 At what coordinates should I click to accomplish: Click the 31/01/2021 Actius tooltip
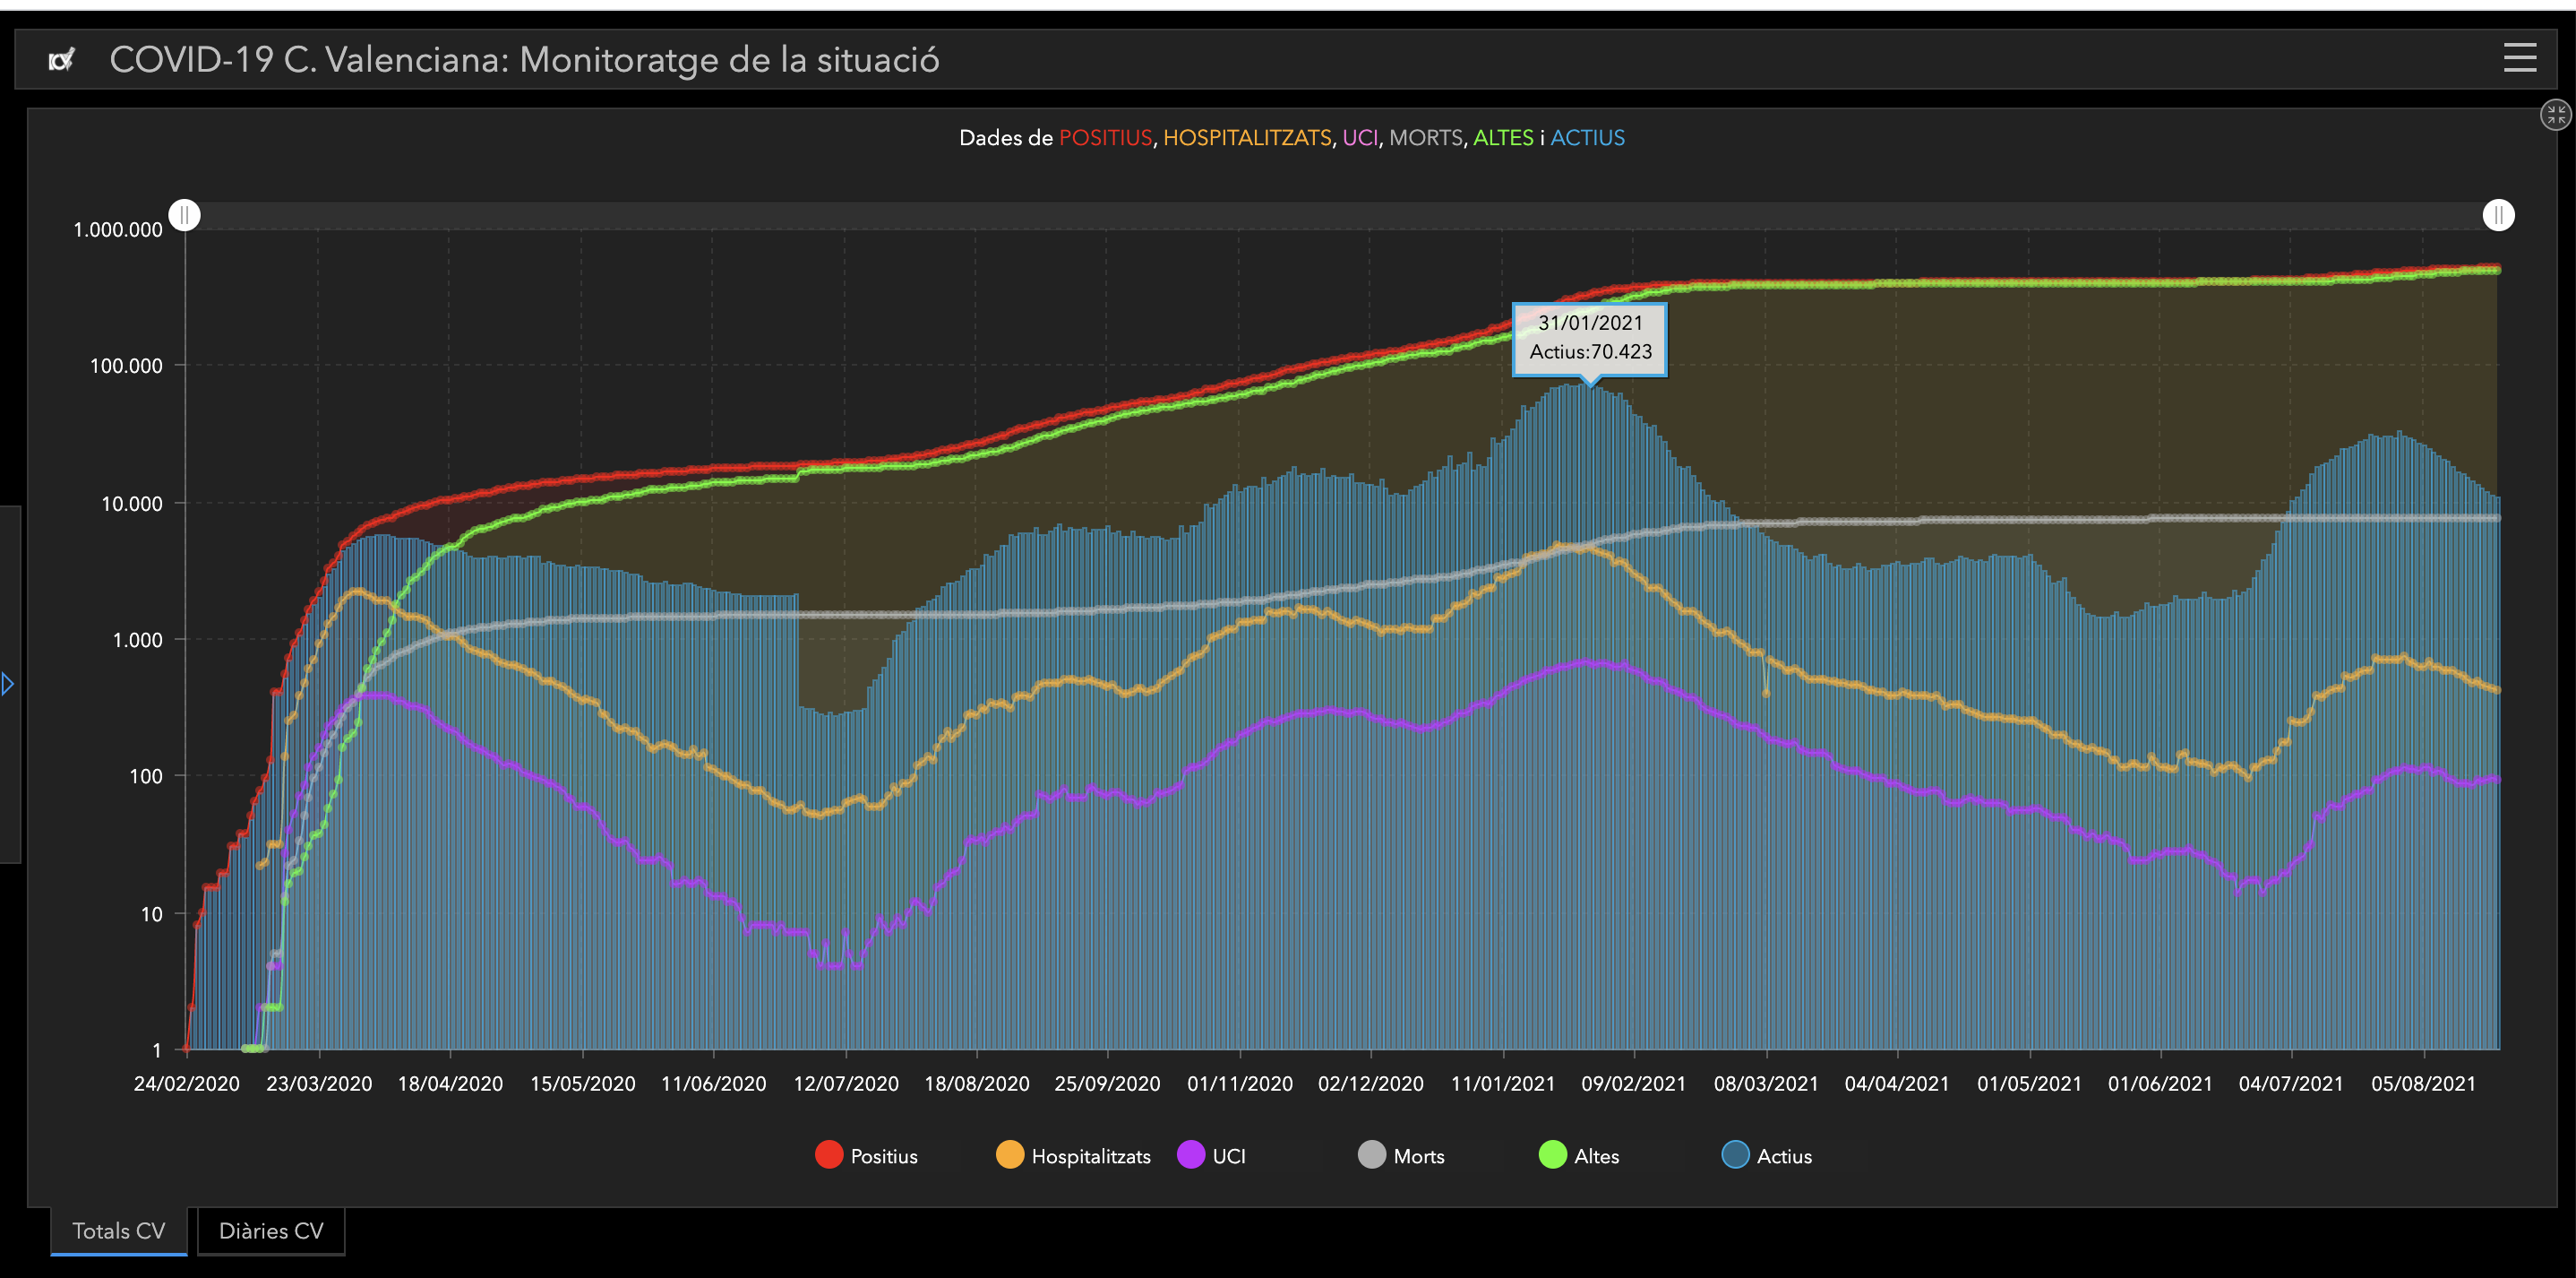point(1589,338)
